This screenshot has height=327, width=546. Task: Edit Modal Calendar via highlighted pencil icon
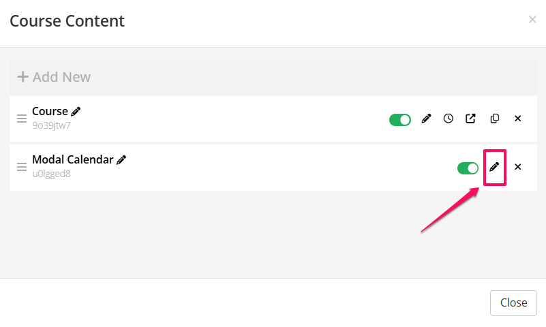pos(494,167)
